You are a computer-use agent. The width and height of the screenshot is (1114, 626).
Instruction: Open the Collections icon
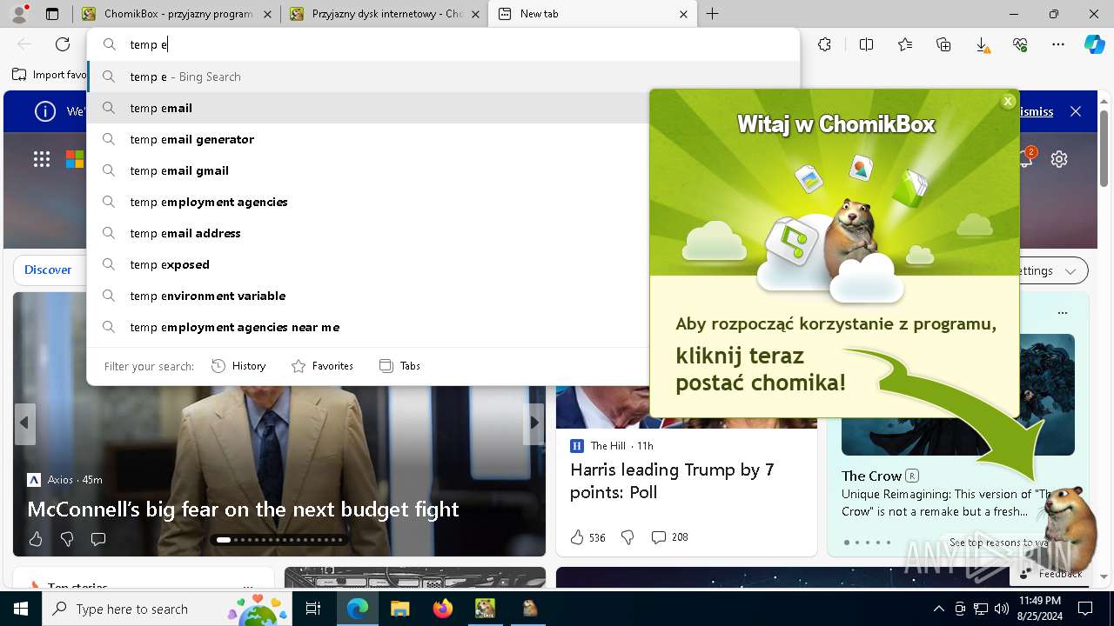[943, 44]
